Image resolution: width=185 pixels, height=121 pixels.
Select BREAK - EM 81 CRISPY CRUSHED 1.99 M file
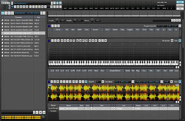[x=23, y=20]
